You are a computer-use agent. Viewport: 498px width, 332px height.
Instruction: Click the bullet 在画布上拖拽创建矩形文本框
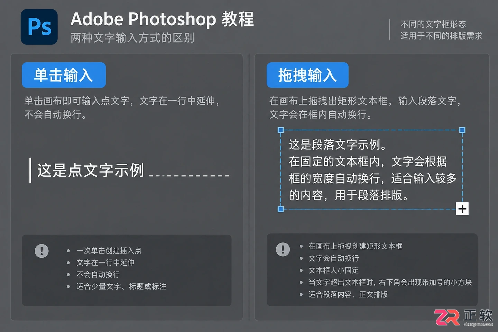click(356, 246)
